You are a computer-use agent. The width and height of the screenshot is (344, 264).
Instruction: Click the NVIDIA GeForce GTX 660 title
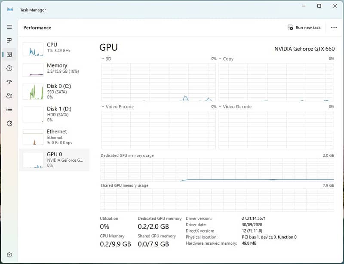(304, 49)
